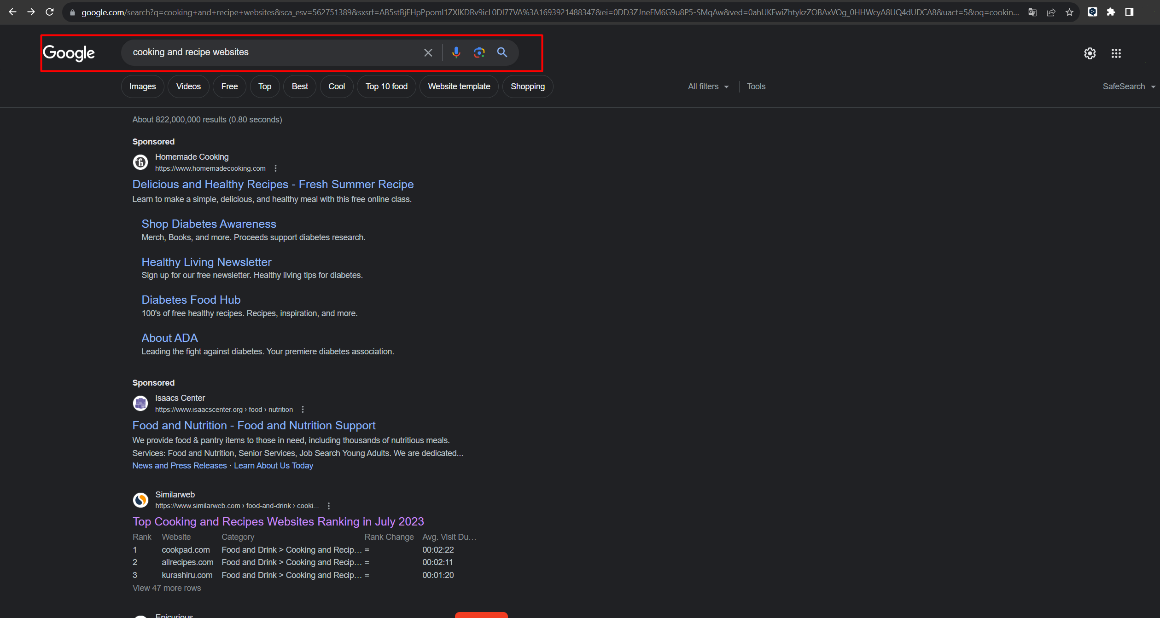Open the Learn About Us Today link
The height and width of the screenshot is (618, 1160).
274,466
